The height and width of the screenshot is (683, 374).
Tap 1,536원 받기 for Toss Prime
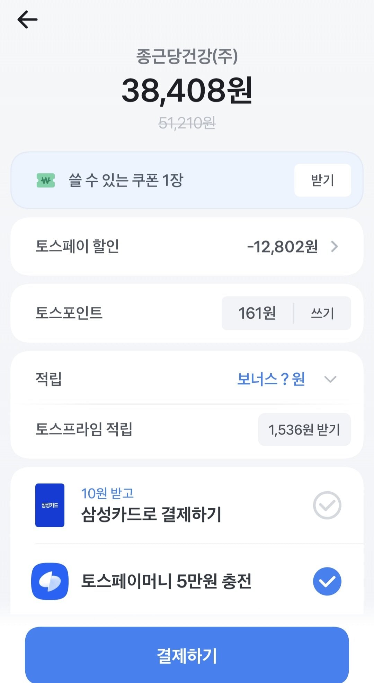[304, 429]
